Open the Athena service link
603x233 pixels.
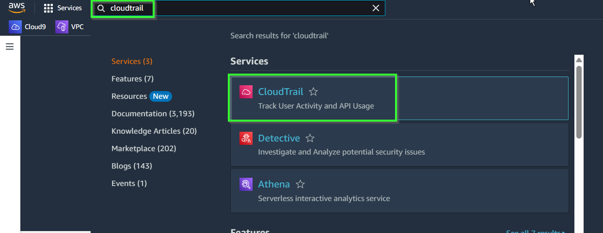274,184
